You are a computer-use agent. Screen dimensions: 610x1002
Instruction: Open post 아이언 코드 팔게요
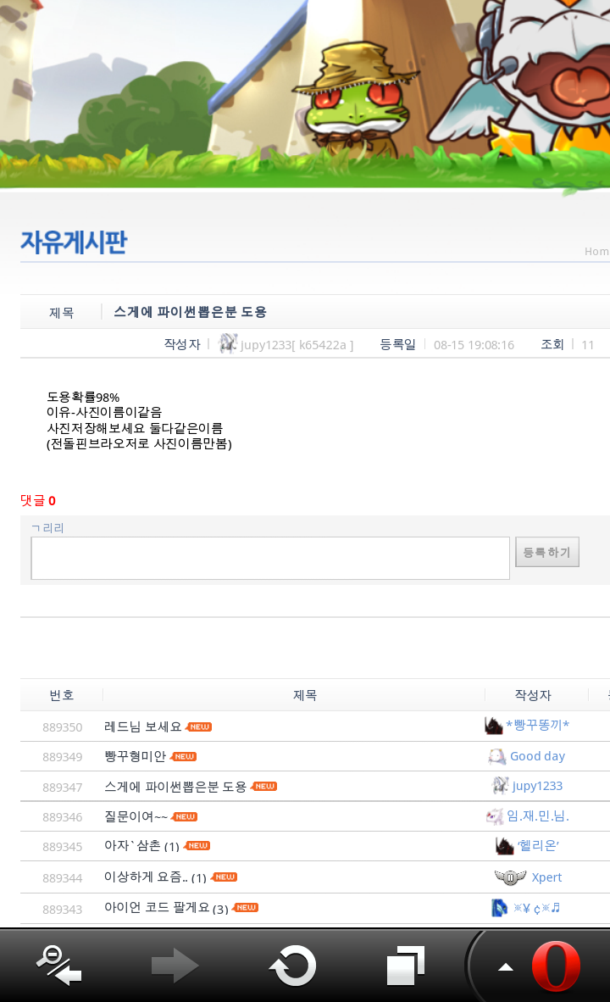(157, 908)
